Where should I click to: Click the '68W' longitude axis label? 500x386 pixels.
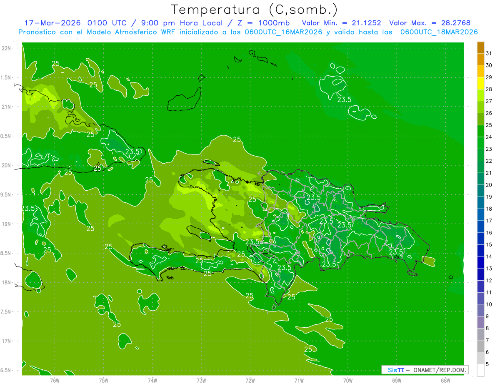[x=445, y=380]
